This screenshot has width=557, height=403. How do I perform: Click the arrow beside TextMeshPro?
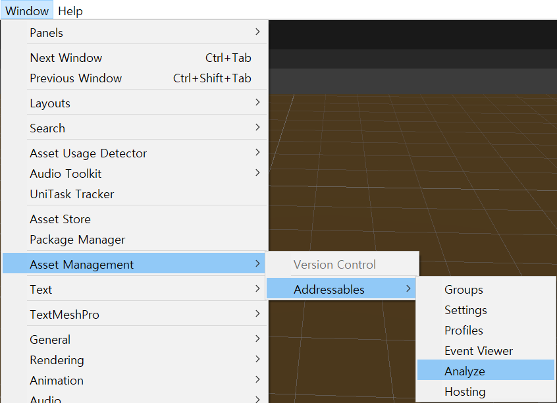[258, 314]
